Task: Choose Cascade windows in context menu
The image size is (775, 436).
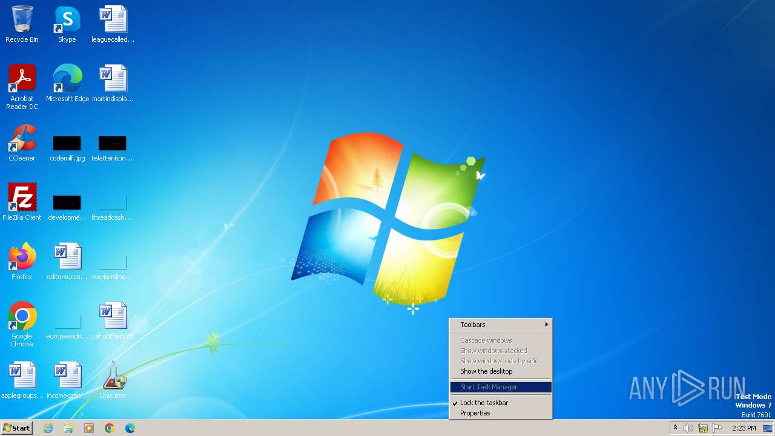Action: click(x=501, y=340)
